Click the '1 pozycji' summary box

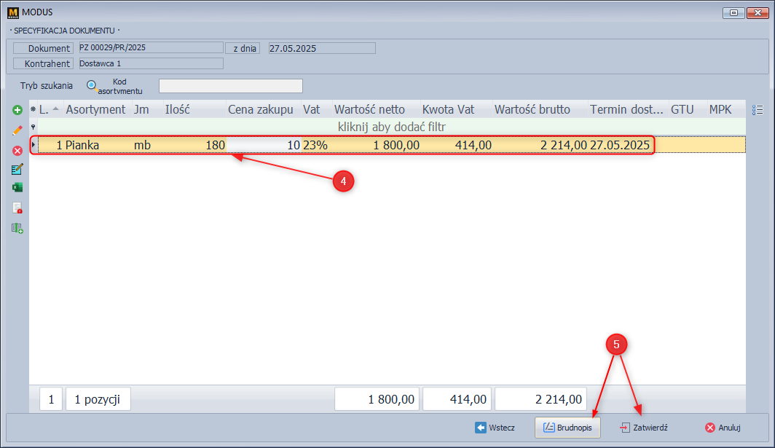tap(98, 399)
